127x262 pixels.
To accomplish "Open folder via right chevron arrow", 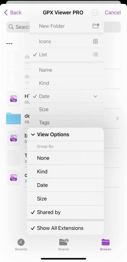I will [x=117, y=119].
